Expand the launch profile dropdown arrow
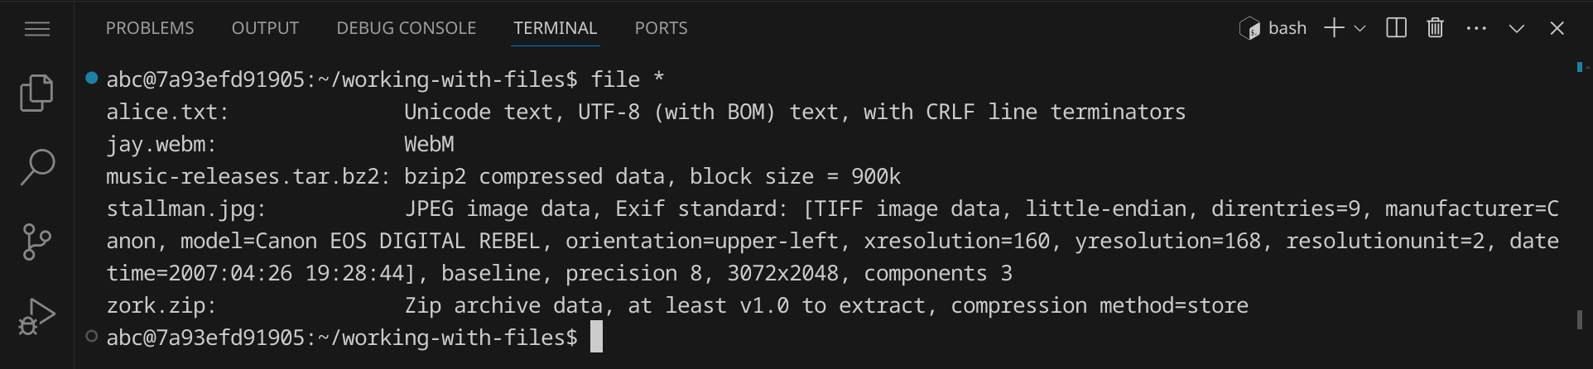Screen dimensions: 1593x369 coord(1360,28)
